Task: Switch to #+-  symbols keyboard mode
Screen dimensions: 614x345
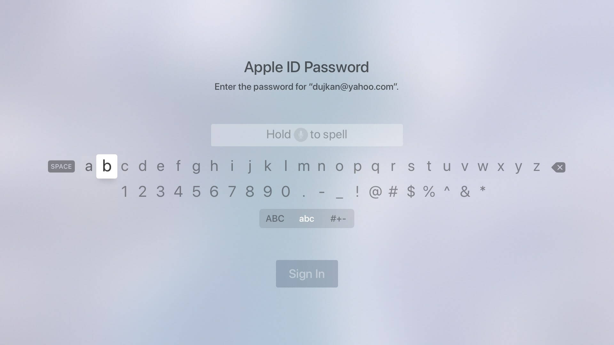Action: pyautogui.click(x=337, y=218)
